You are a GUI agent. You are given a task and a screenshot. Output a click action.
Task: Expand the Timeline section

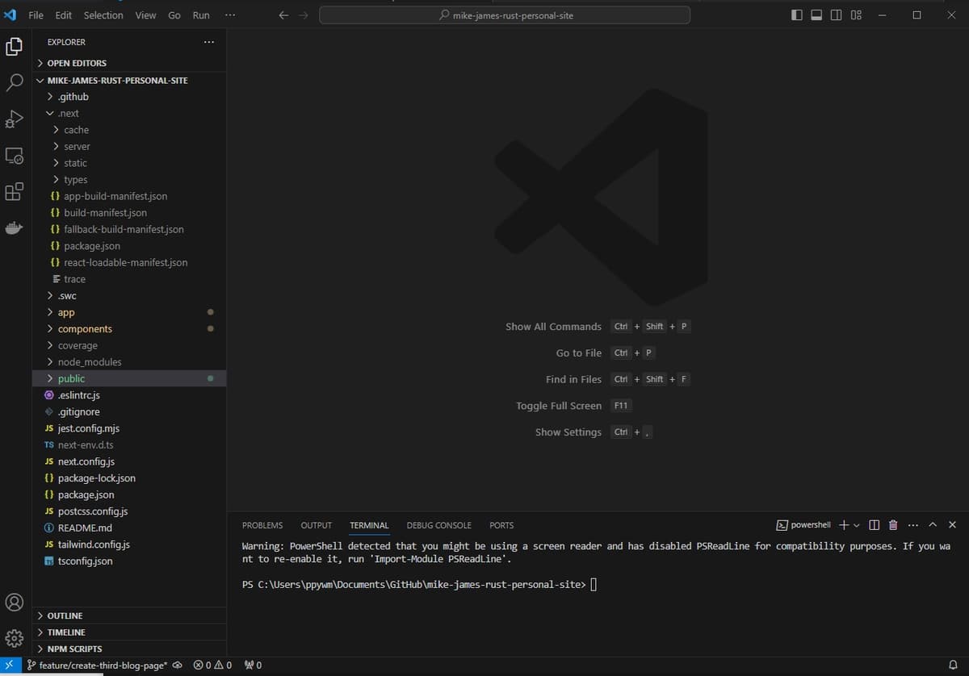click(x=129, y=632)
